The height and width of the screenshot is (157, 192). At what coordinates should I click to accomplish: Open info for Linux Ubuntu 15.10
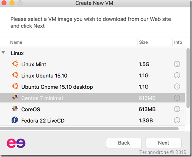pyautogui.click(x=177, y=75)
